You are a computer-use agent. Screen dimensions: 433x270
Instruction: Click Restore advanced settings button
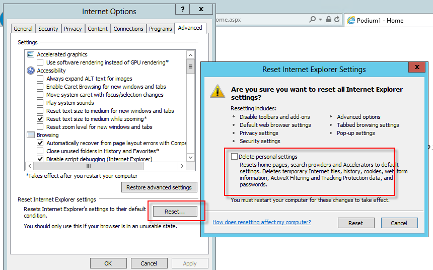159,187
